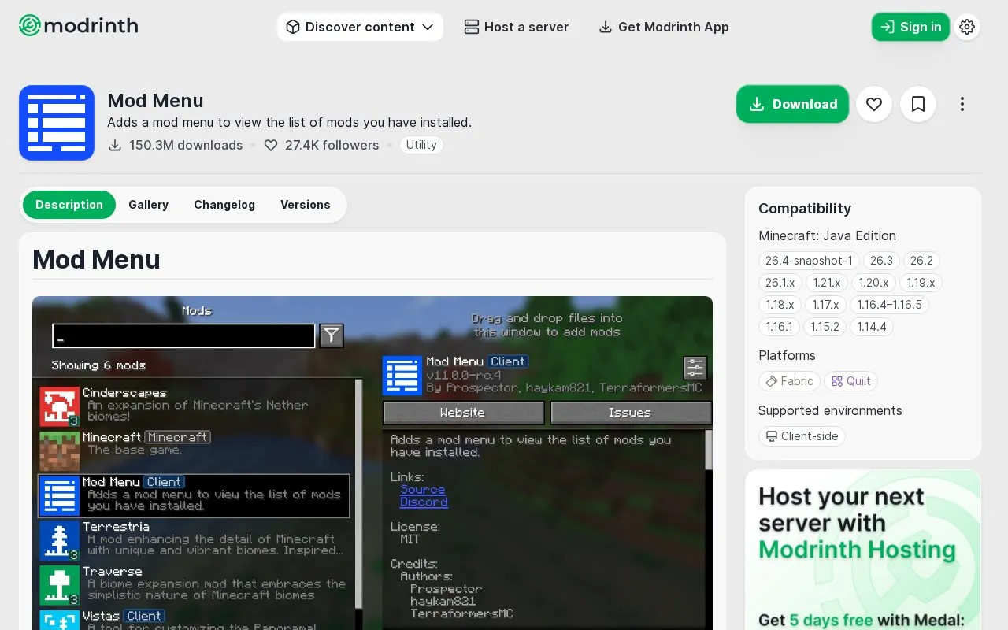Follow the mod with heart icon
Screen dimensions: 1008x630
tap(874, 104)
